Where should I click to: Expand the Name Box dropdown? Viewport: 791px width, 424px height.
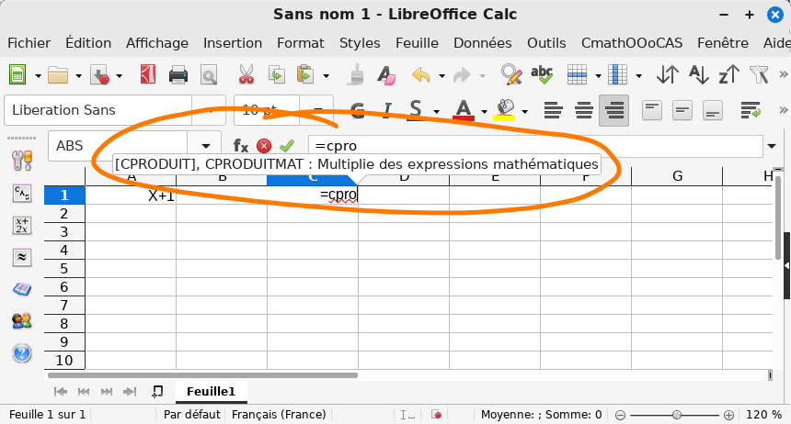(204, 146)
